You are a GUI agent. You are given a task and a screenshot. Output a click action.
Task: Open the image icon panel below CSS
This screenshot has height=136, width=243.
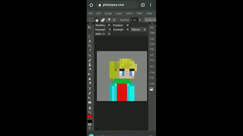pyautogui.click(x=151, y=89)
